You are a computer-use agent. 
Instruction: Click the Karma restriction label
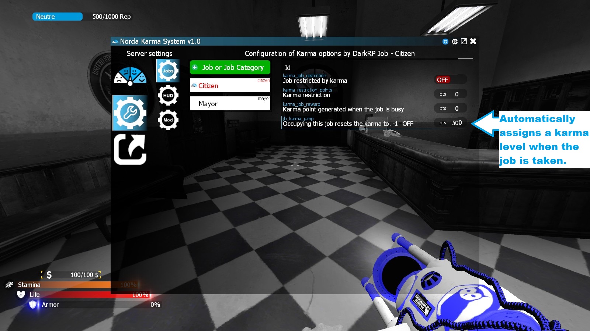click(x=306, y=95)
